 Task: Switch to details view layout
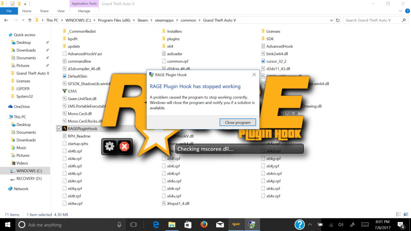(398, 214)
